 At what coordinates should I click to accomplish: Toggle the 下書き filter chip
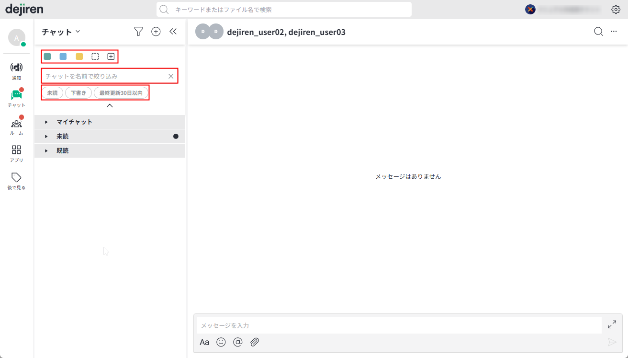click(x=78, y=92)
